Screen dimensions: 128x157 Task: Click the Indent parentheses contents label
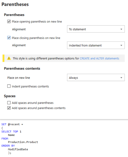(x=30, y=86)
